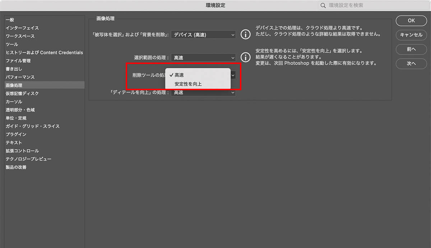Select ヒストリーおよび Content Credentials category
This screenshot has height=248, width=431.
45,52
